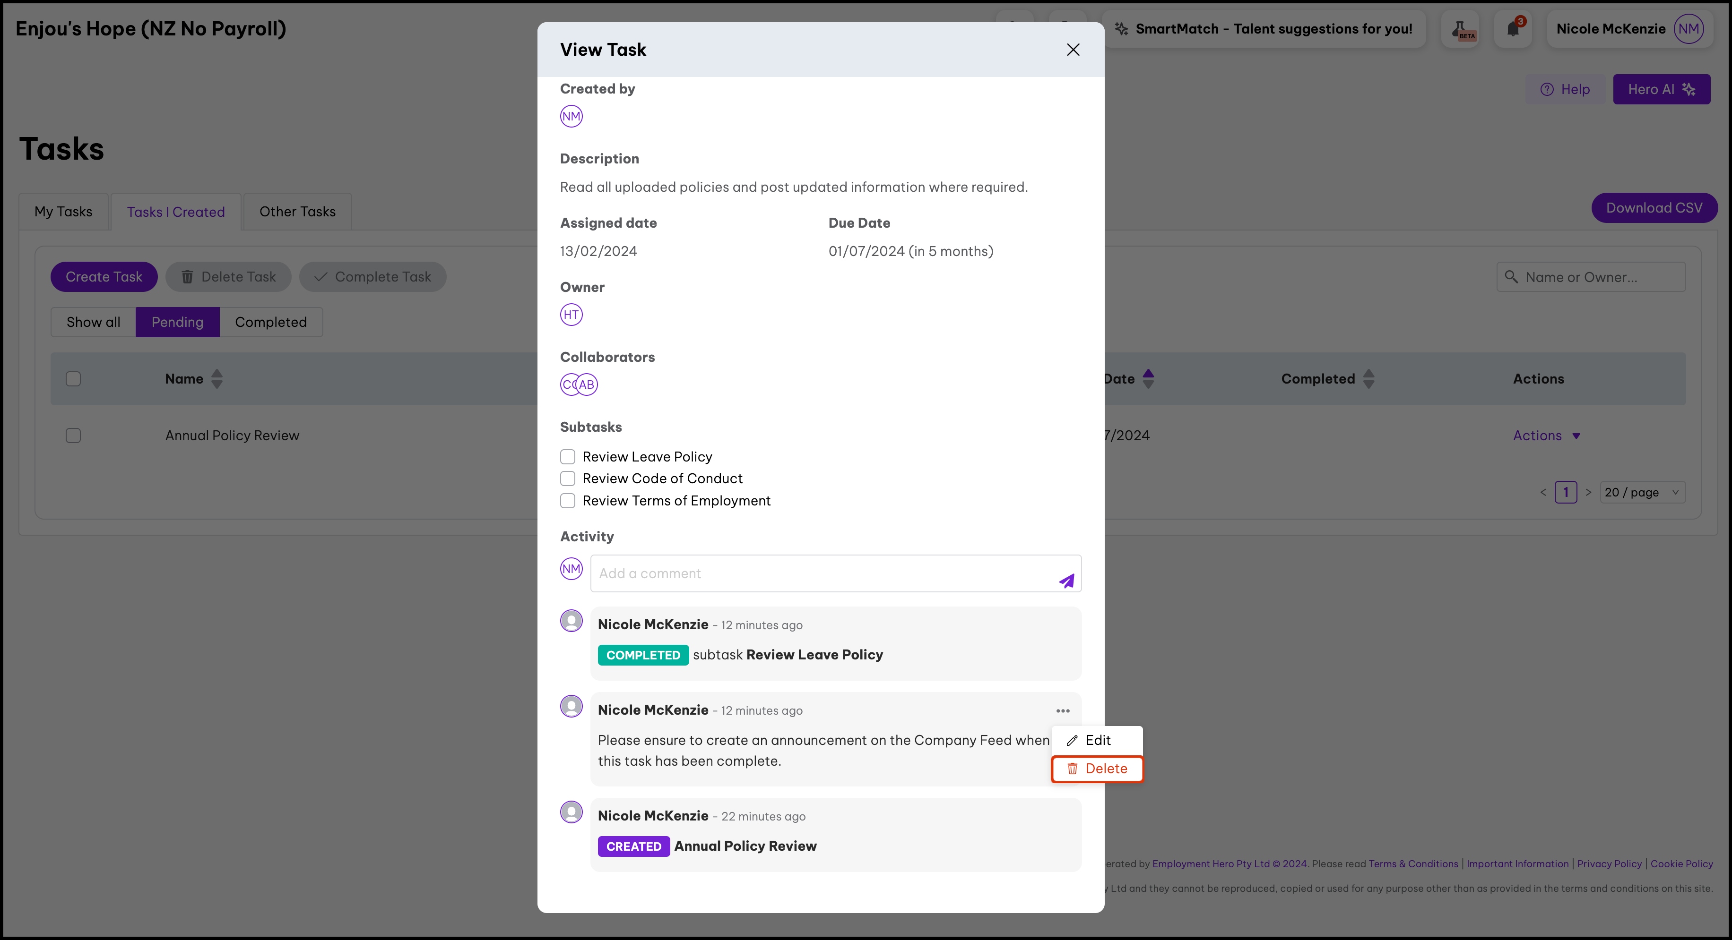Expand the Actions dropdown for the task
The width and height of the screenshot is (1732, 940).
point(1546,436)
